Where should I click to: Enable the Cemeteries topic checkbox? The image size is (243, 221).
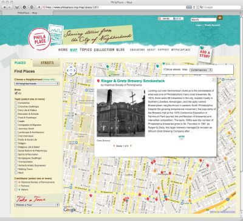click(16, 103)
